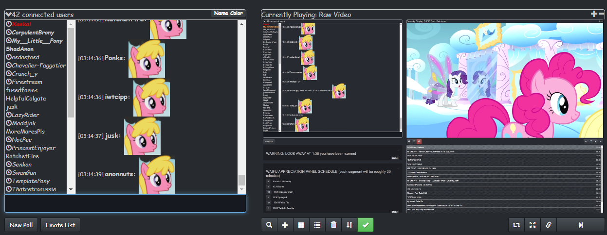The image size is (607, 235).
Task: Click the up-down arrows shuffle icon
Action: (x=349, y=225)
